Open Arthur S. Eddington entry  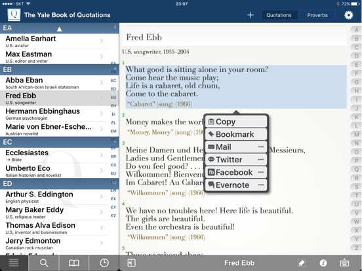coord(54,196)
